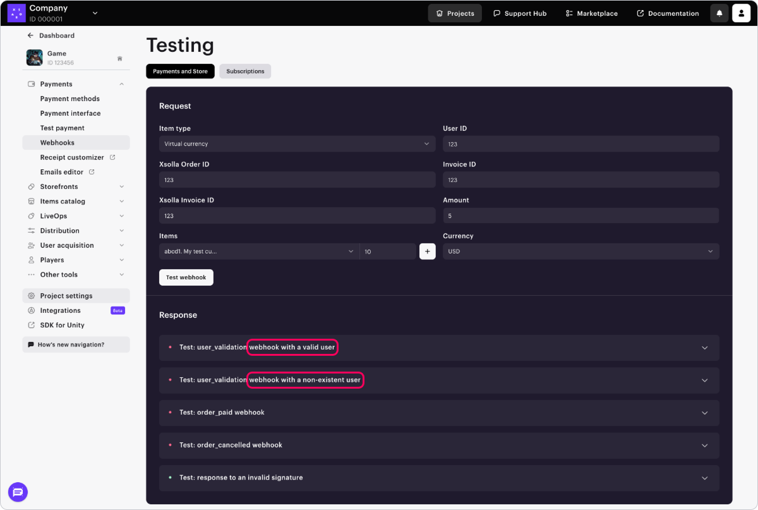Viewport: 758px width, 510px height.
Task: Click the notifications bell icon
Action: tap(719, 13)
